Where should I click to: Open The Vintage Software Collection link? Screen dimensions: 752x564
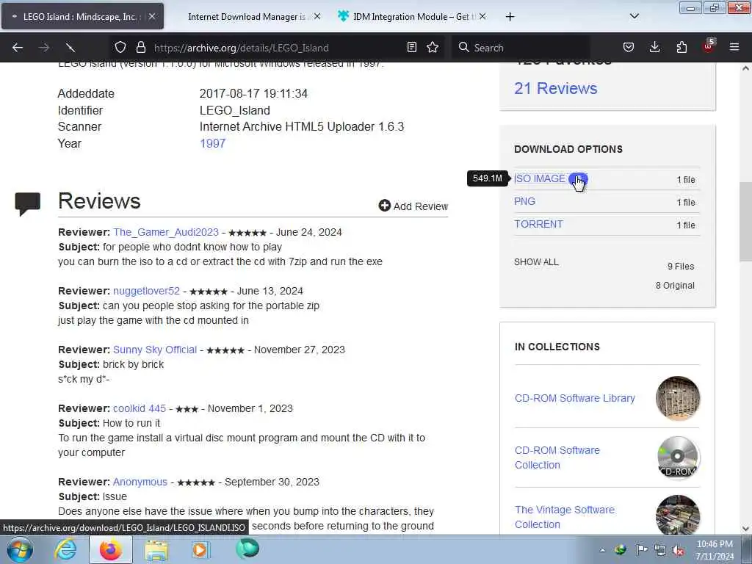click(x=565, y=517)
